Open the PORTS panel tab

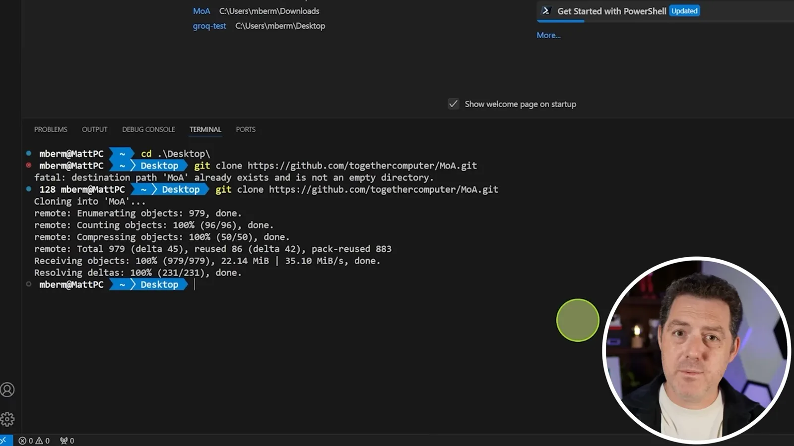[246, 129]
